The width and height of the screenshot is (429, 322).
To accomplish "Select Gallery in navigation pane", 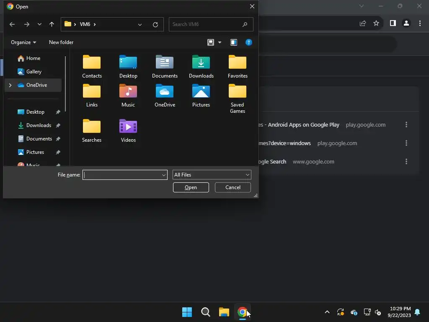I will [34, 72].
